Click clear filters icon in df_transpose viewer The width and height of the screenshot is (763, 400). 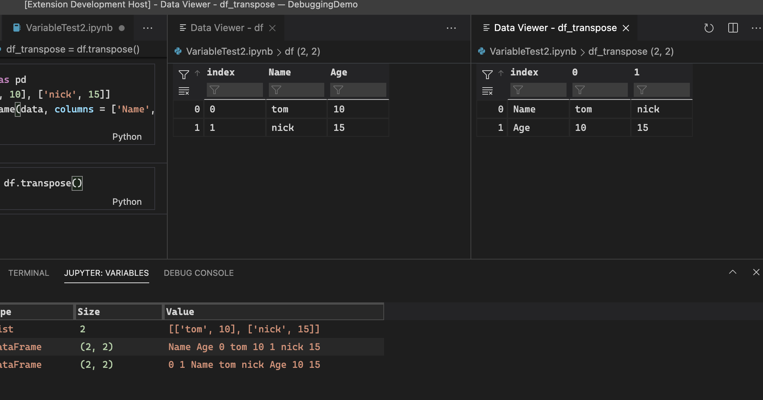click(x=487, y=91)
